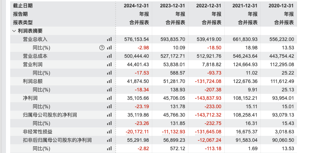Click the chart icon for 非经常性损益
The height and width of the screenshot is (153, 310).
tap(109, 132)
